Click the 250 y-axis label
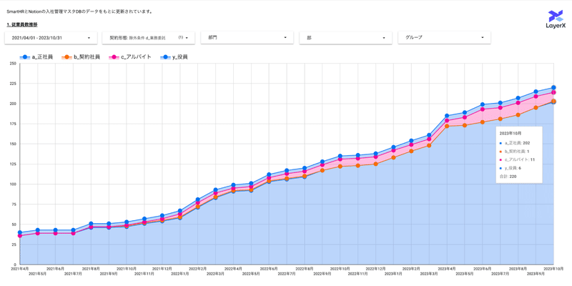Screen dimensions: 572x286 tap(13, 64)
